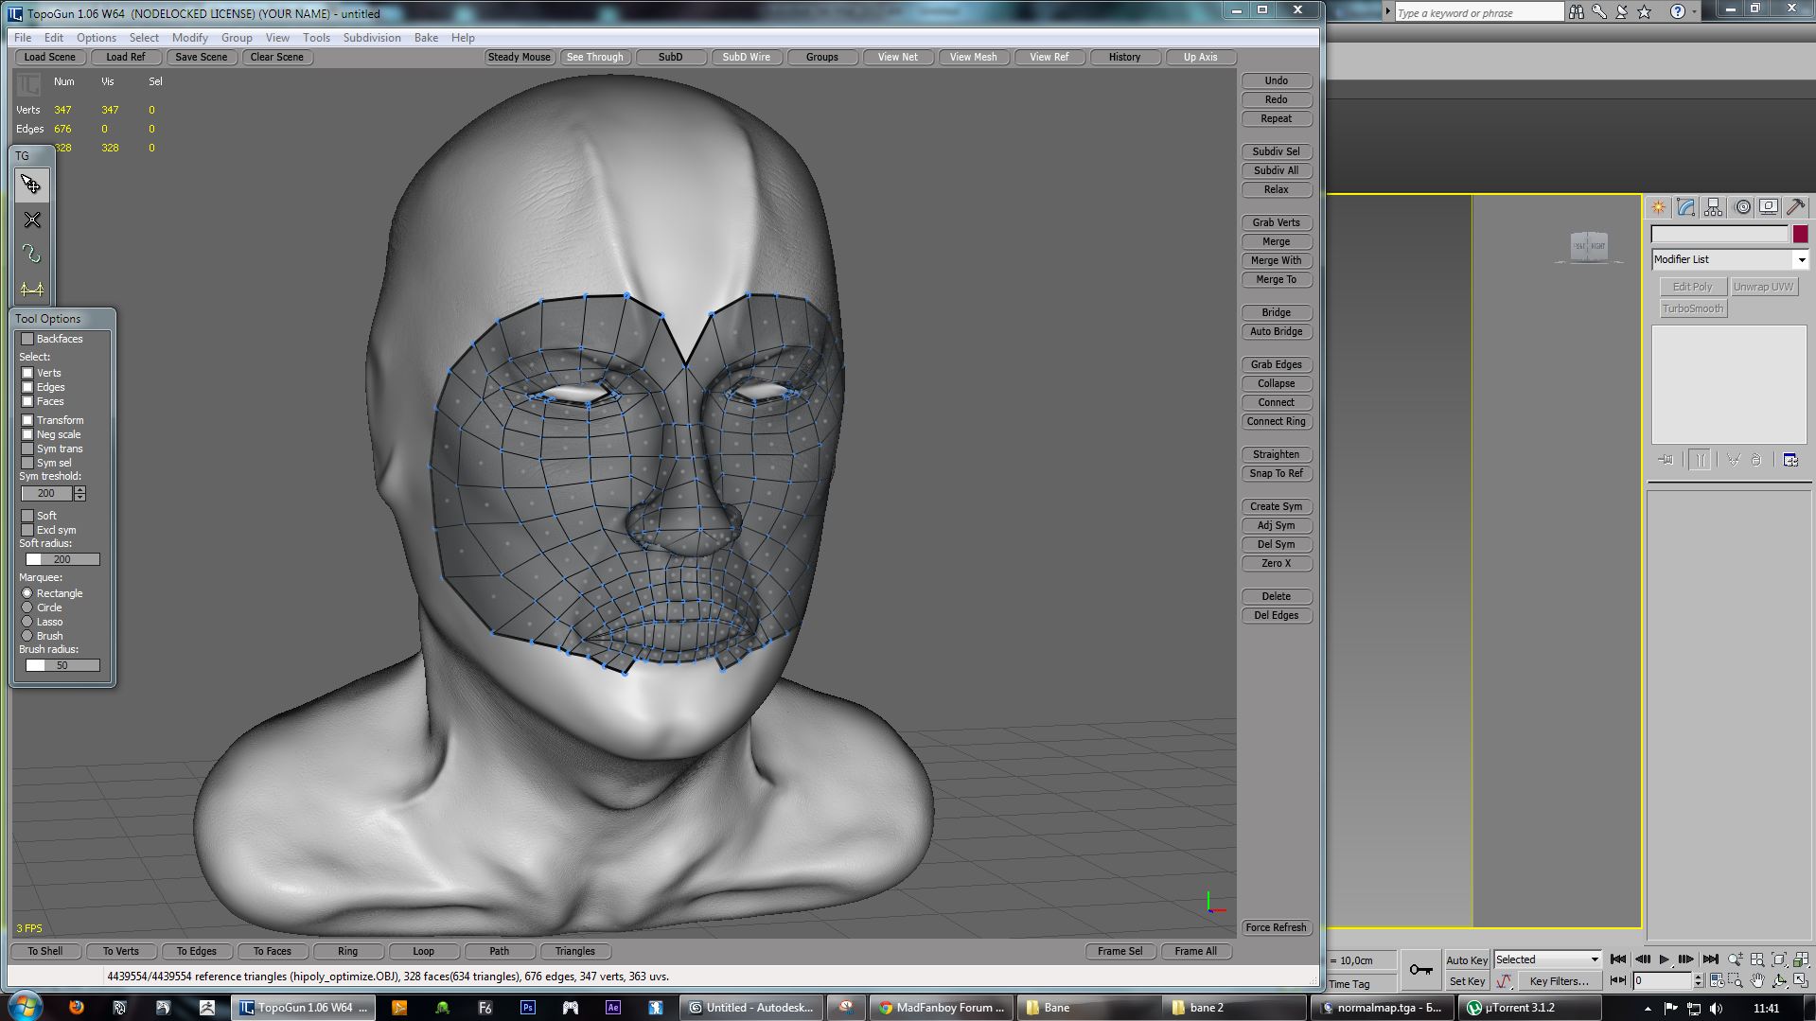Open the hammer Utilities panel icon
1816x1021 pixels.
[1795, 207]
